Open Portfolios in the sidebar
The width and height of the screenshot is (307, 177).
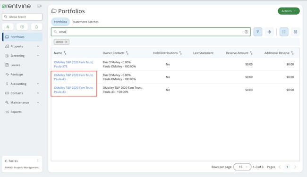22,37
